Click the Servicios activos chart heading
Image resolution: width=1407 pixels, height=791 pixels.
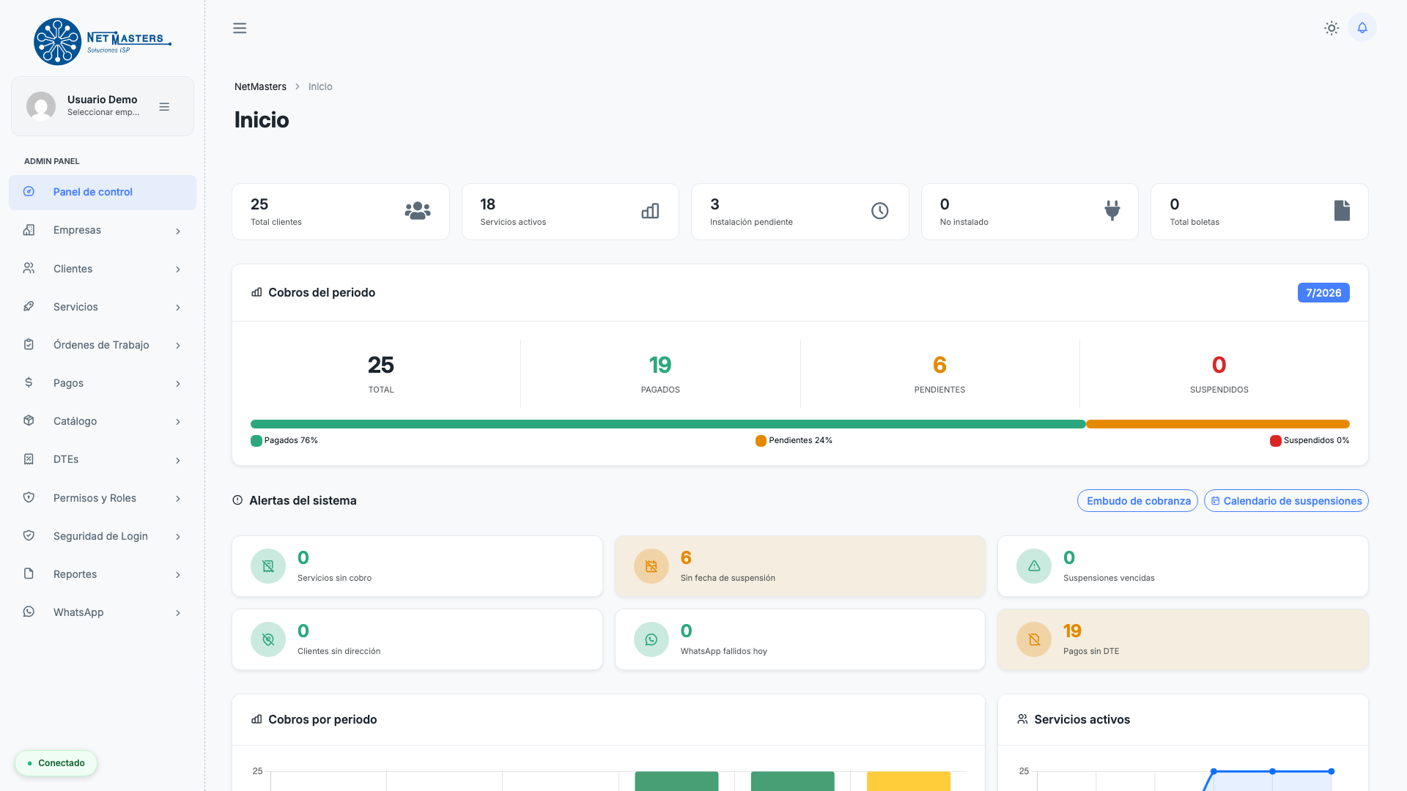pos(1082,720)
